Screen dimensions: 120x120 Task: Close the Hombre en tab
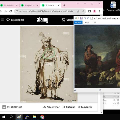(x=58, y=5)
